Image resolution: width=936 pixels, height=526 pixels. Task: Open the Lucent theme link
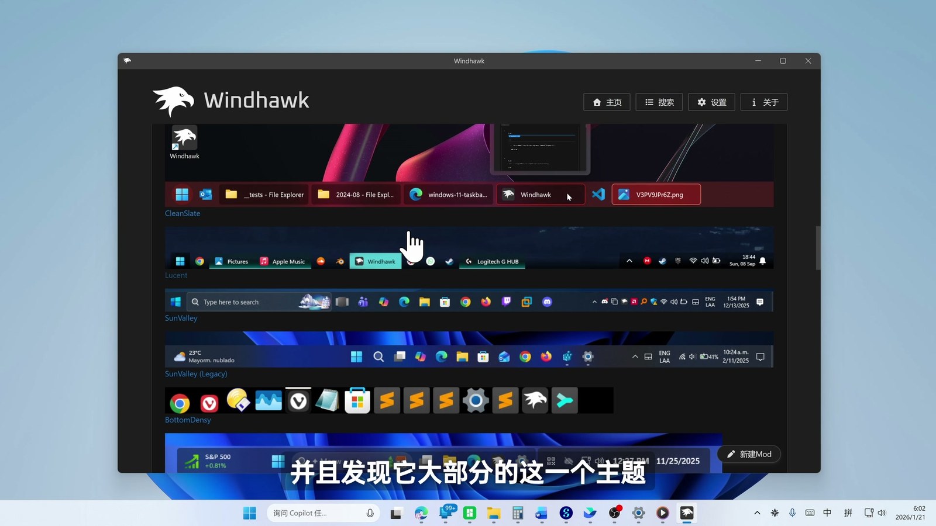[176, 275]
